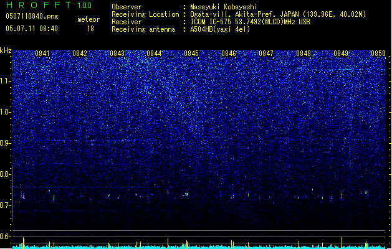Click the 0844 time marker
392x249 pixels.
tap(154, 54)
